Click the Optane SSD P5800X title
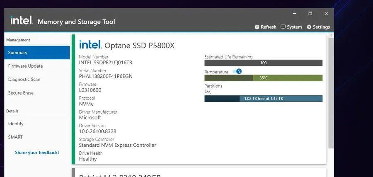The image size is (373, 177). 139,46
